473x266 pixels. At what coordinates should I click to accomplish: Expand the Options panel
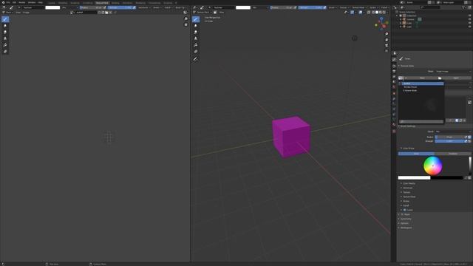tap(404, 223)
